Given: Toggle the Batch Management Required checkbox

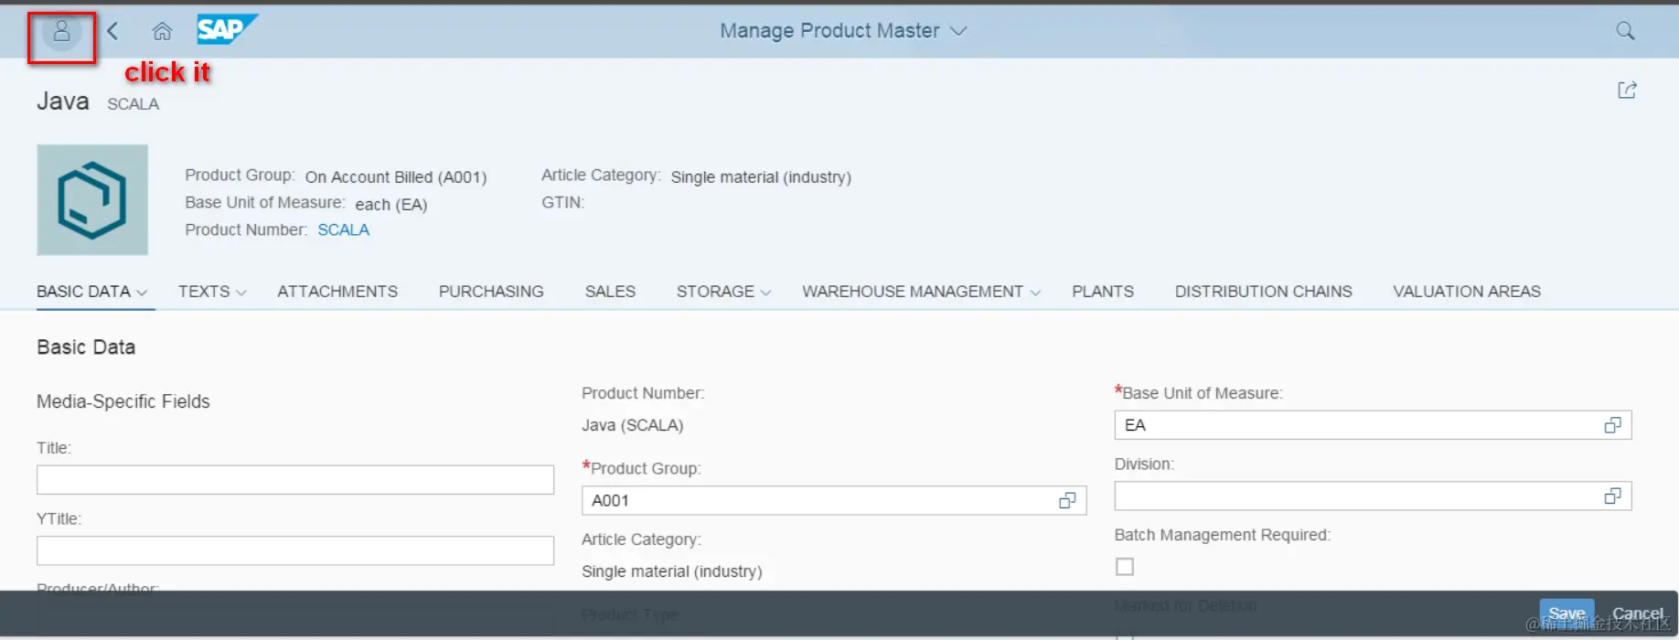Looking at the screenshot, I should (1125, 567).
